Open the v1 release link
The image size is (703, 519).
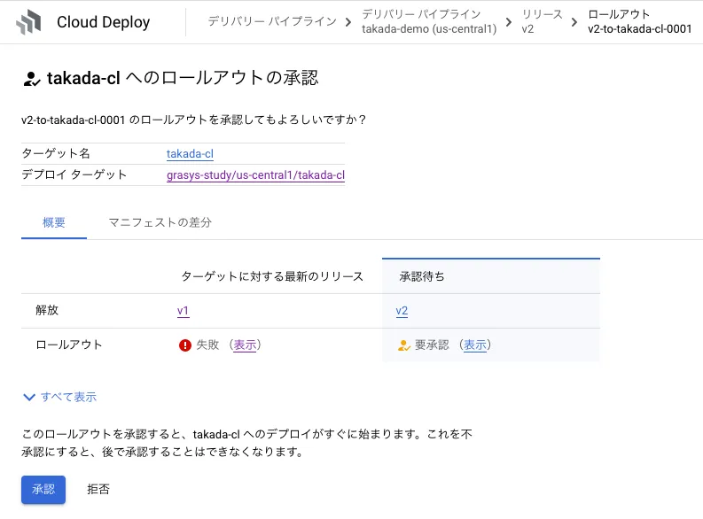click(x=183, y=311)
